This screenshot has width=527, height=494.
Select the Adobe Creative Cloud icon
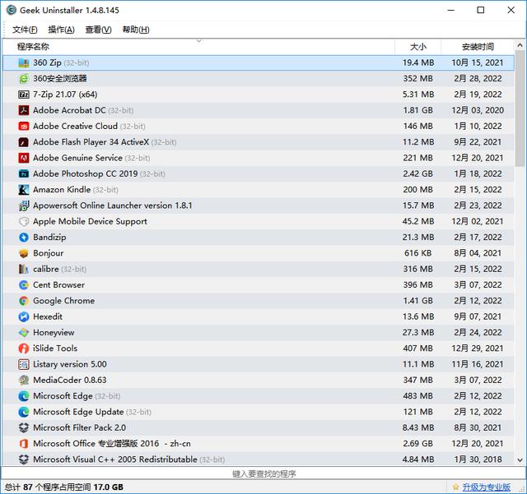[25, 127]
